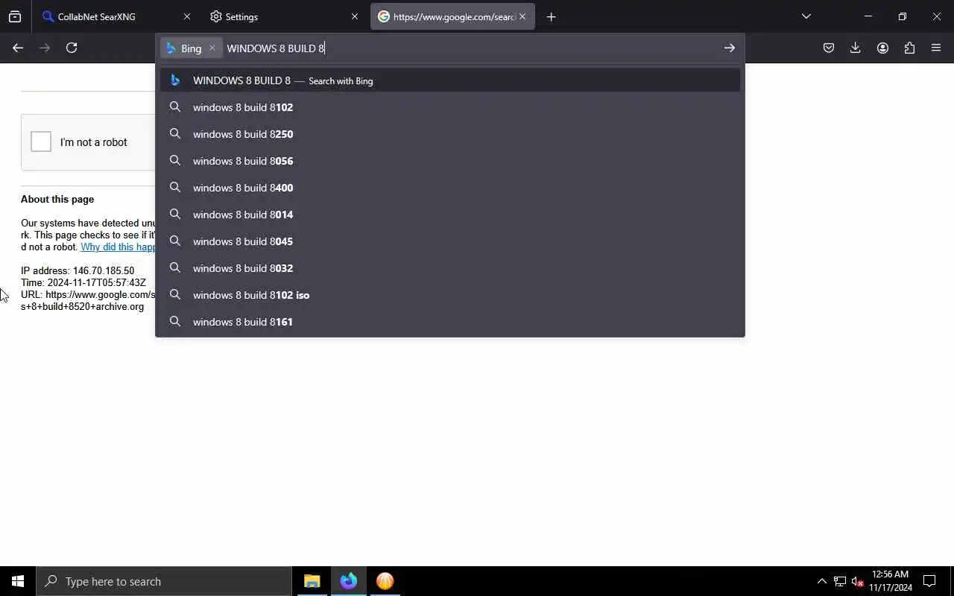The height and width of the screenshot is (596, 954).
Task: Open the Firefox application menu
Action: coord(936,48)
